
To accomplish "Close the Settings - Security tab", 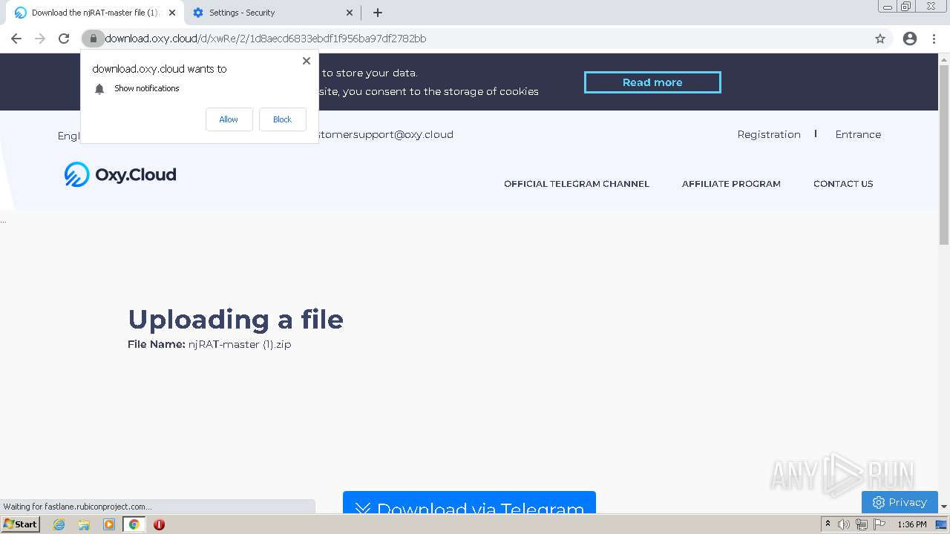I will [350, 13].
